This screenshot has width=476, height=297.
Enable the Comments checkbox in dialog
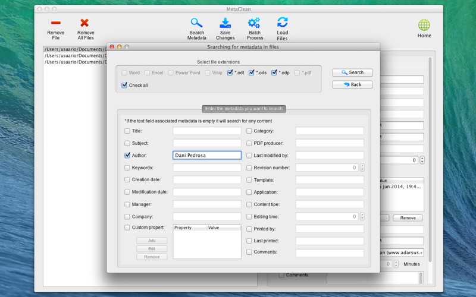click(x=249, y=252)
